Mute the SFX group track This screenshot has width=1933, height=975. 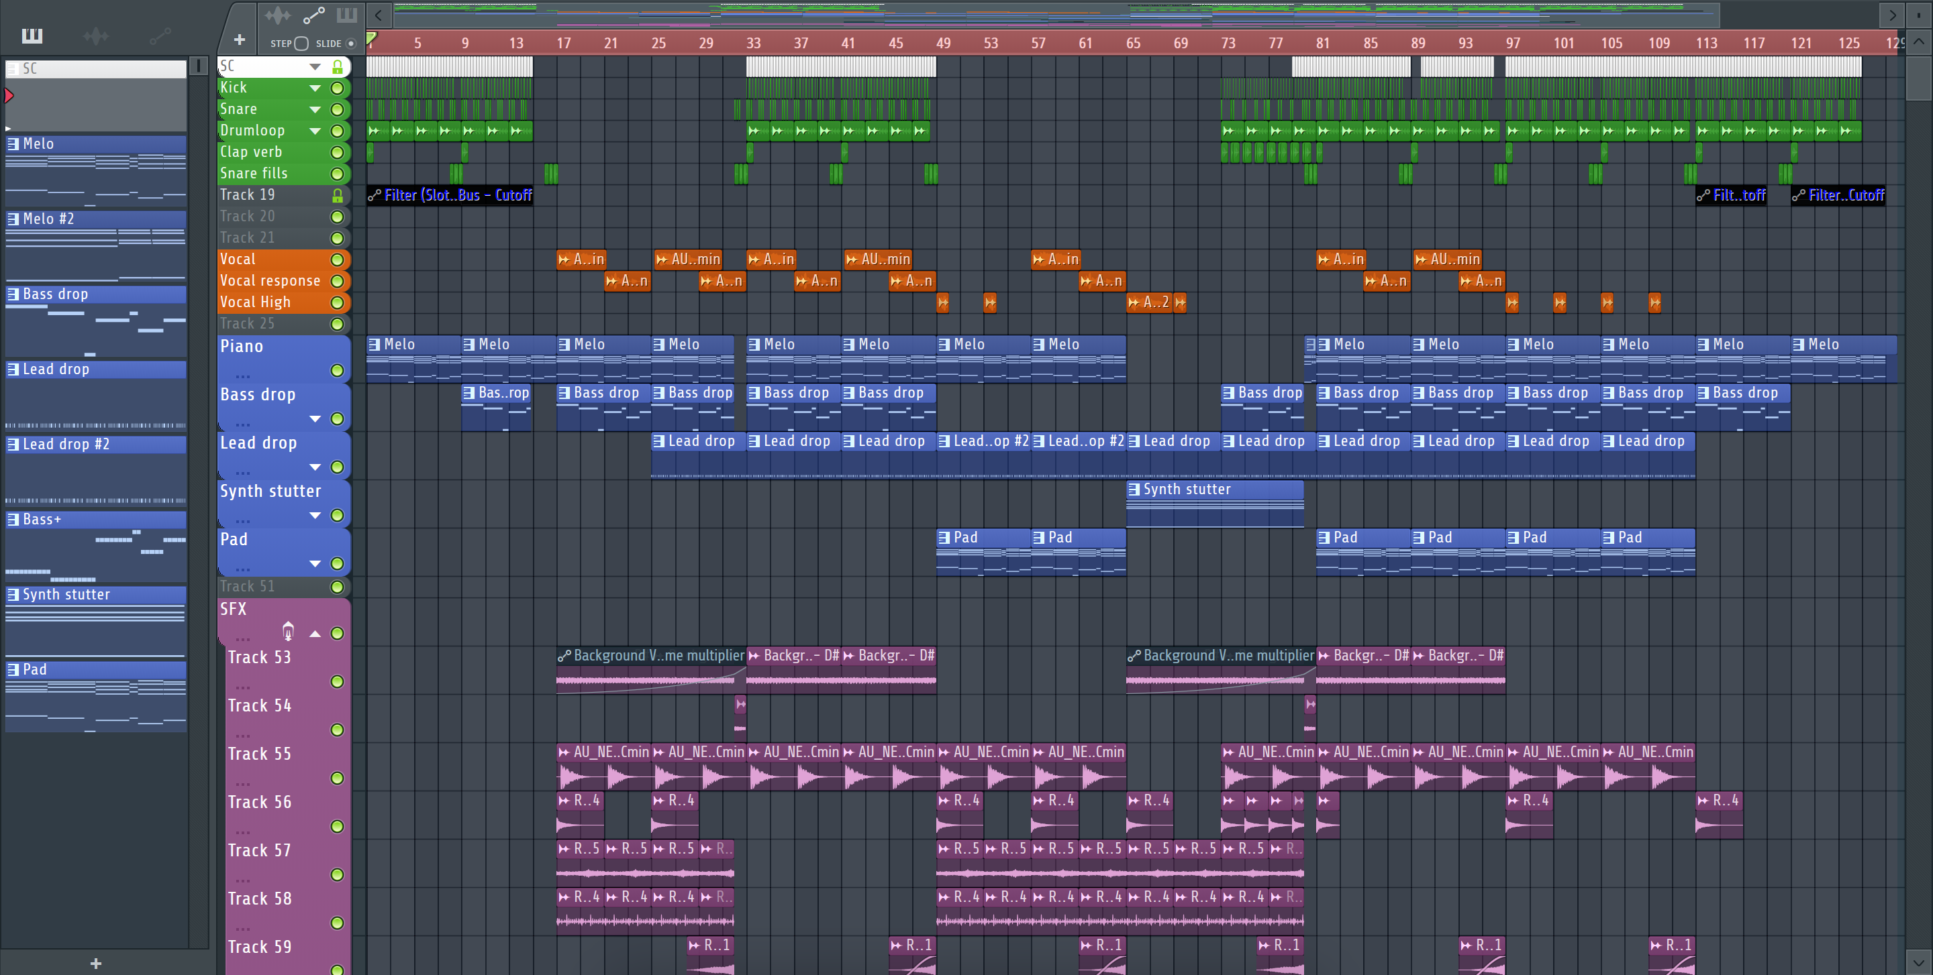tap(338, 634)
